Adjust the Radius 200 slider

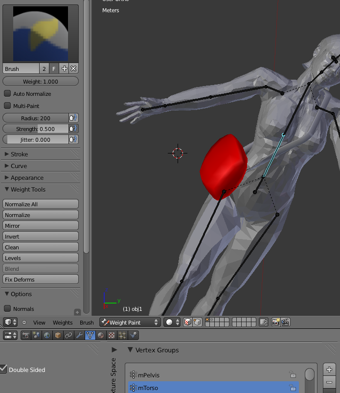pos(36,118)
